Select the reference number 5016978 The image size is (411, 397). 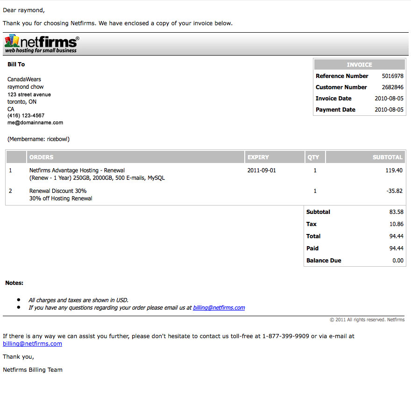(x=392, y=76)
